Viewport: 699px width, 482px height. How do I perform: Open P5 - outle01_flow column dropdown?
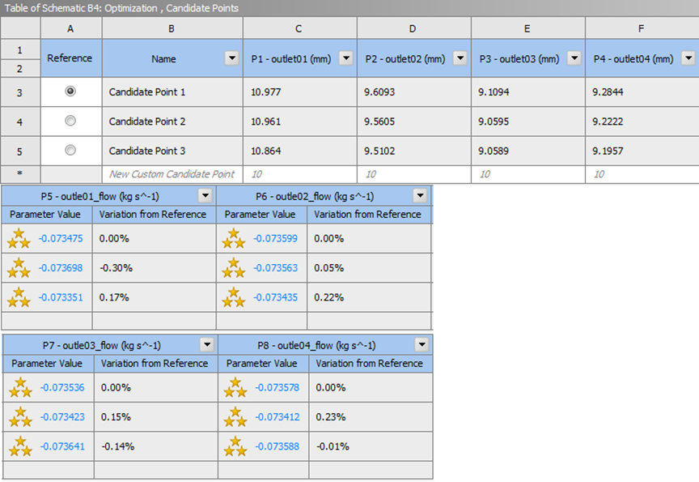205,195
